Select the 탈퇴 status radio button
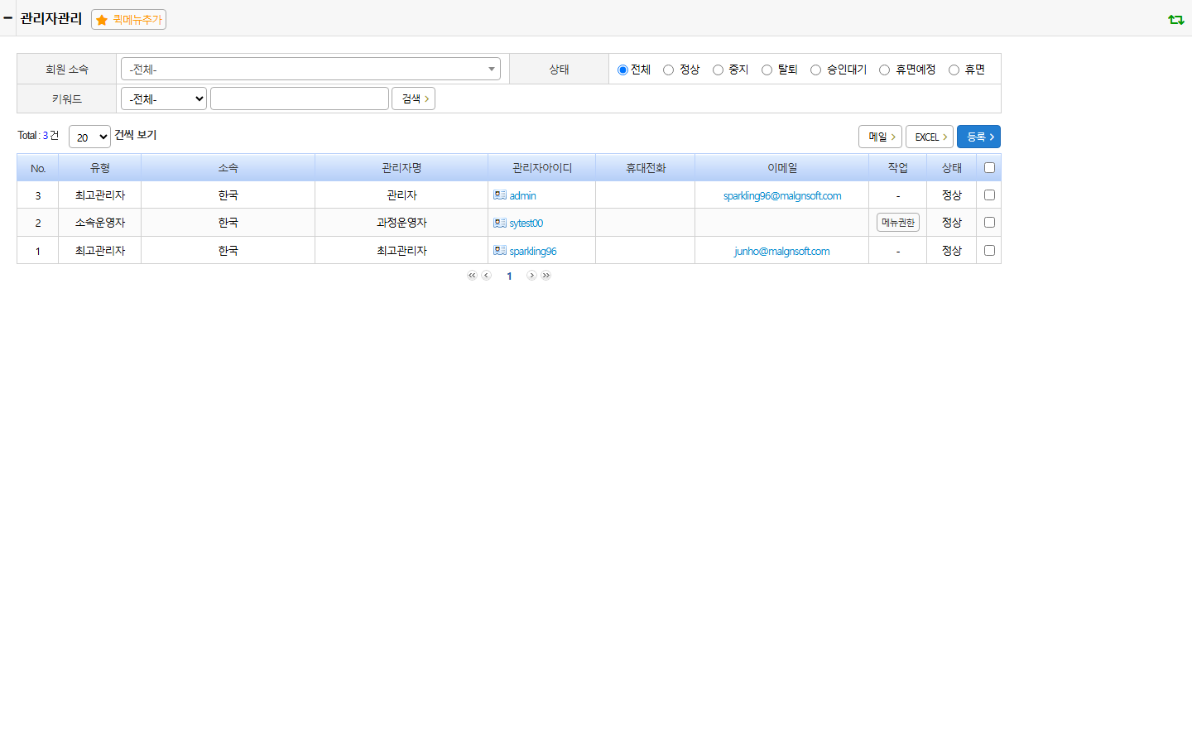The image size is (1192, 745). [767, 70]
